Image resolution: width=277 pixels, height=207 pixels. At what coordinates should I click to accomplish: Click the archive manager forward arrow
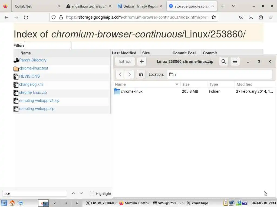click(x=130, y=74)
